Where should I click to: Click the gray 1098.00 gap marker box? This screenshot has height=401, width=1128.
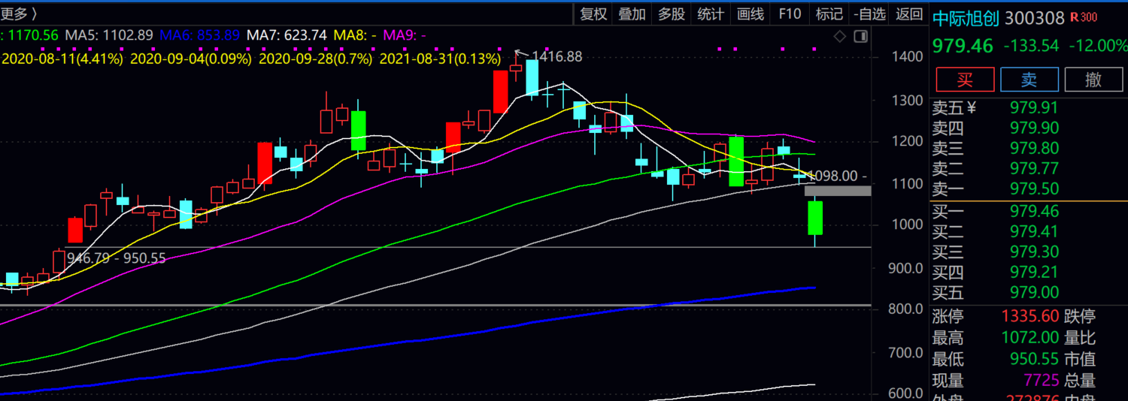pyautogui.click(x=838, y=191)
